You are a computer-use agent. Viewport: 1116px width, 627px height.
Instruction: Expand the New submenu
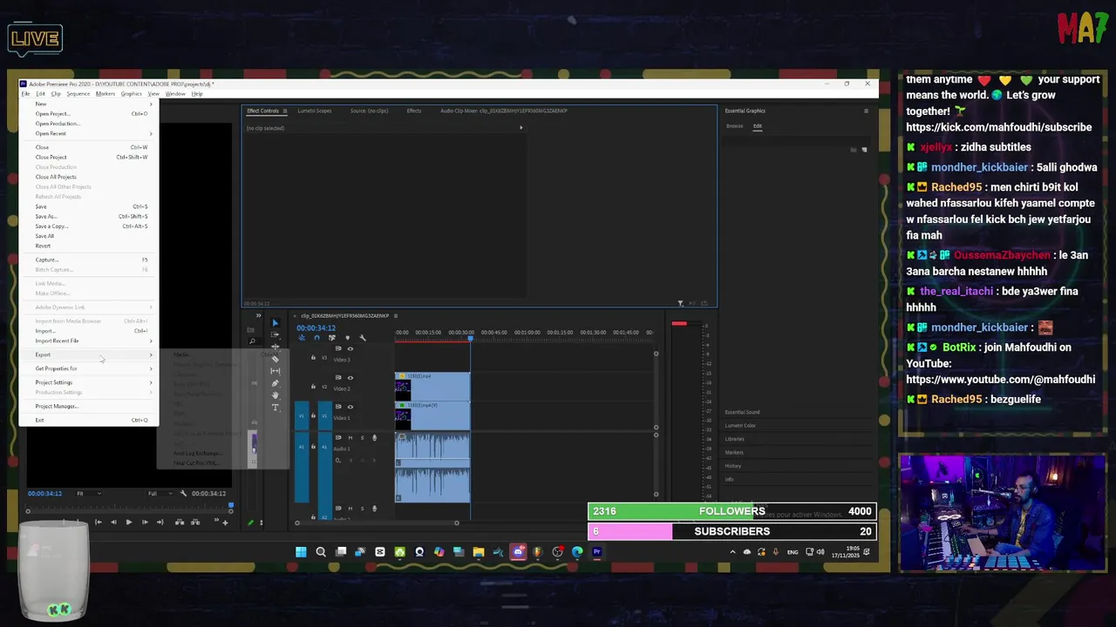pos(88,104)
